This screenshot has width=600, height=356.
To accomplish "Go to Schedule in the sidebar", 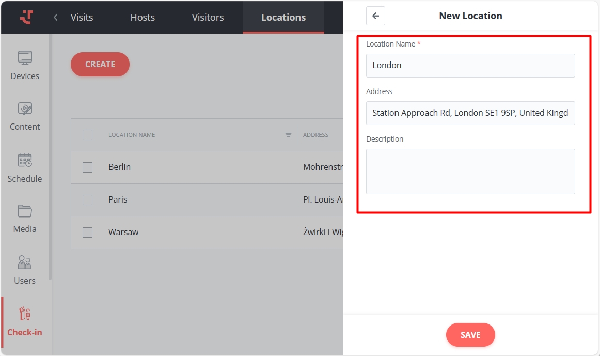I will (x=25, y=161).
